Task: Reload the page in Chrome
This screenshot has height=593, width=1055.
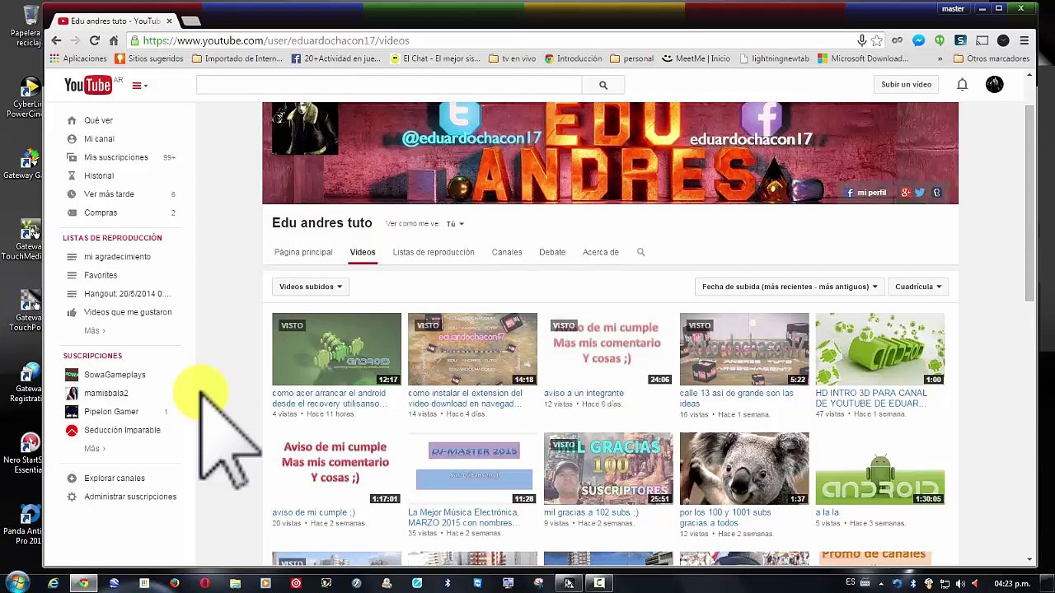Action: tap(95, 40)
